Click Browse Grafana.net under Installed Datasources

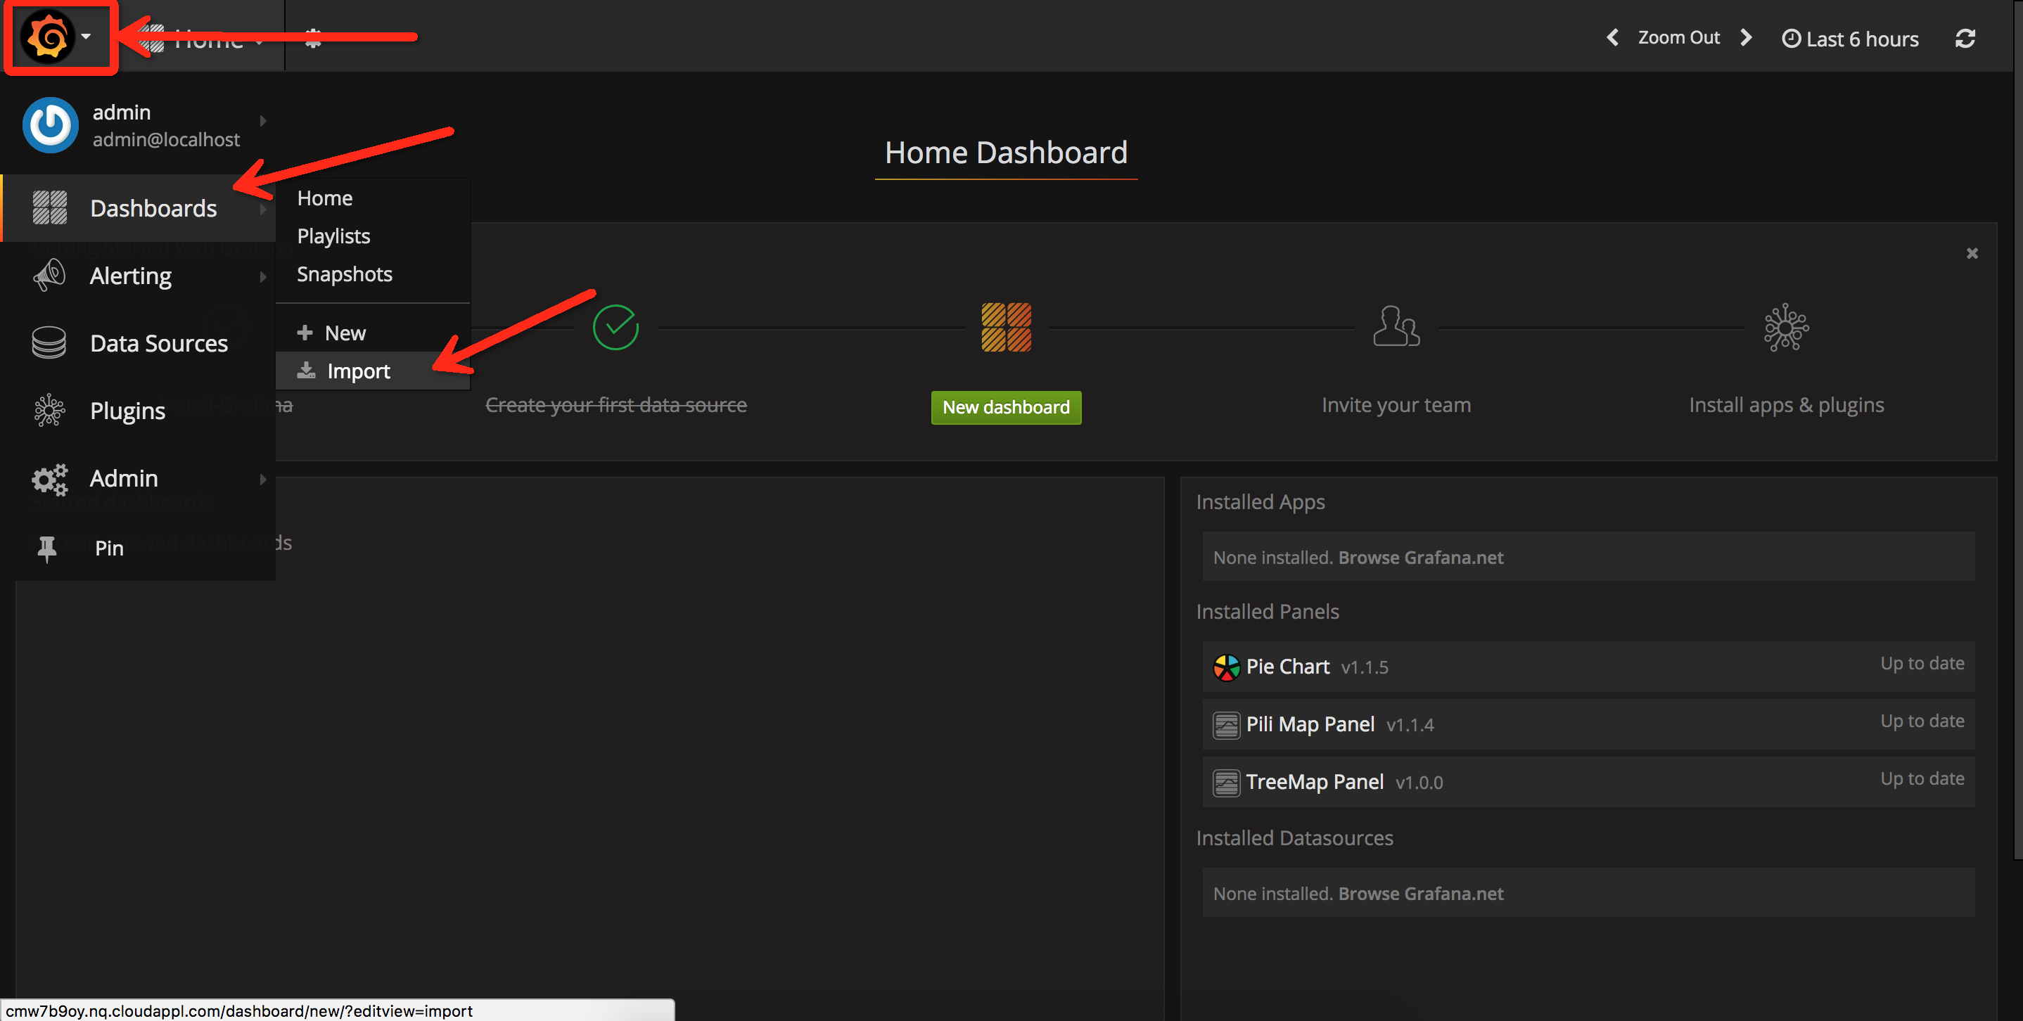click(x=1421, y=893)
